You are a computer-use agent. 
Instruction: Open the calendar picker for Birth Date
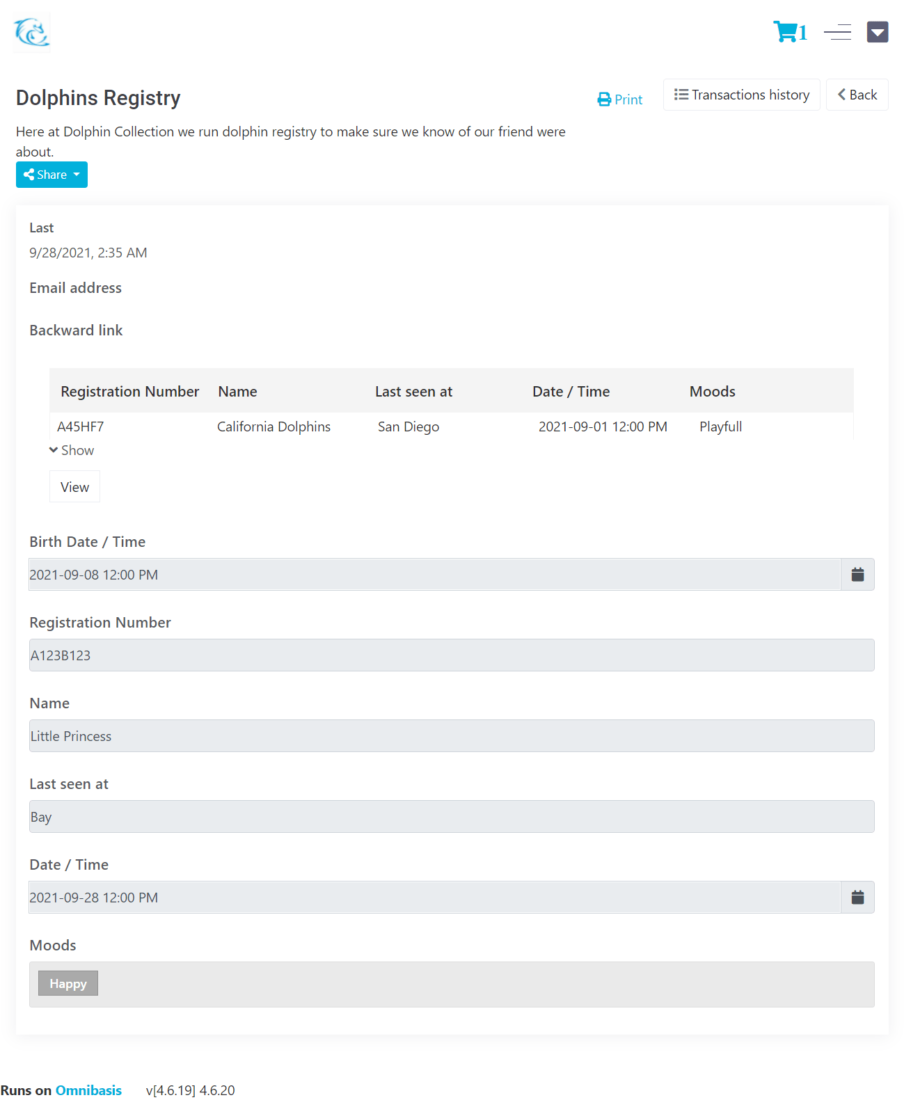click(857, 574)
